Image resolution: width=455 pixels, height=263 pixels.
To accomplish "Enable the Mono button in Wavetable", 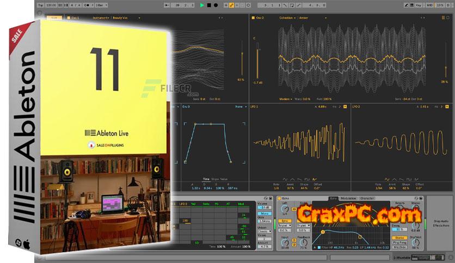I will (265, 214).
